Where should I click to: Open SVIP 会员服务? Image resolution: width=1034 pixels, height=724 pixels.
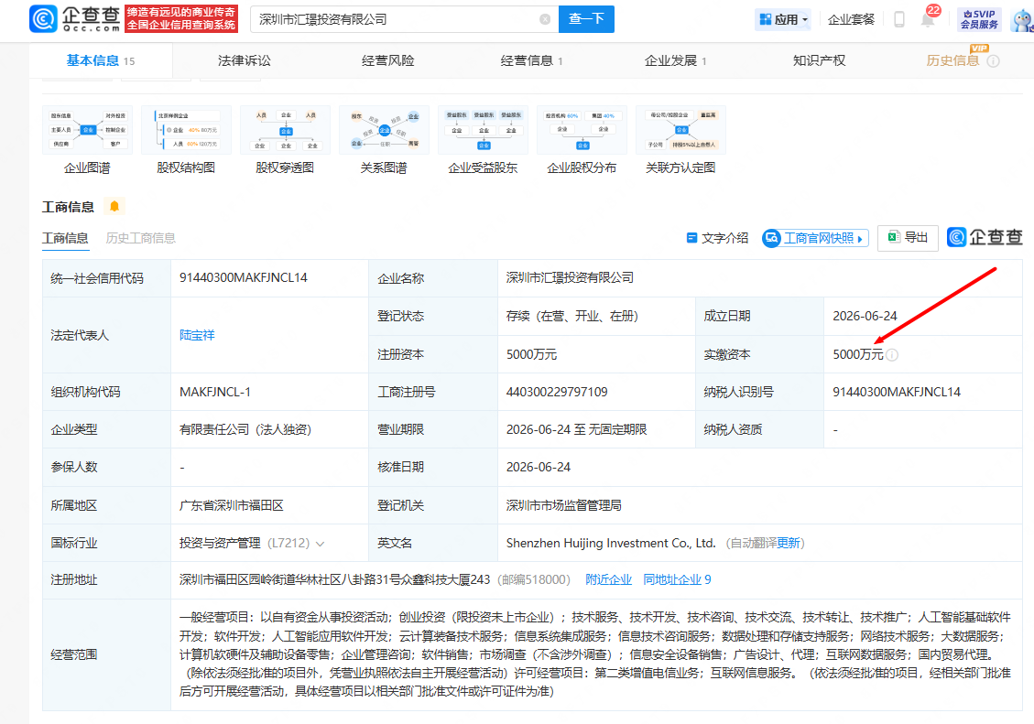[x=979, y=19]
